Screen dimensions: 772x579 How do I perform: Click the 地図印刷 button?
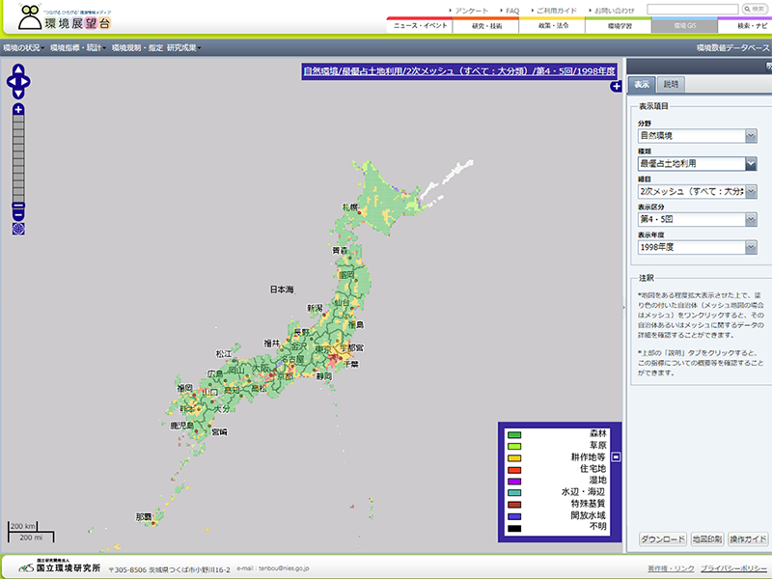click(707, 539)
